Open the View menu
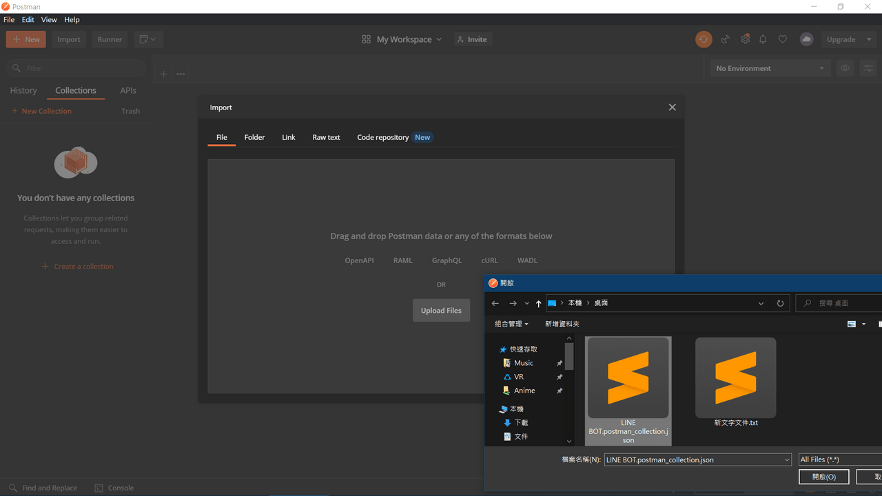This screenshot has height=496, width=882. 49,20
